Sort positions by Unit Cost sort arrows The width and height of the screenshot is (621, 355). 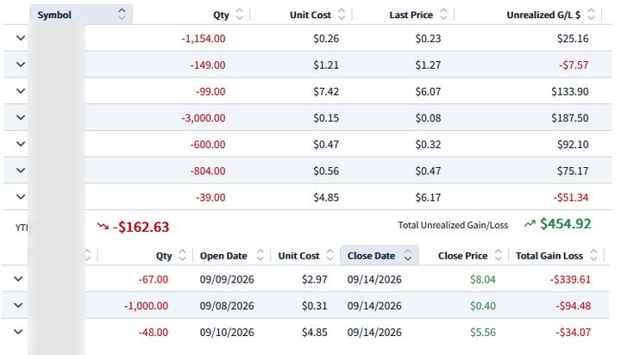coord(342,15)
